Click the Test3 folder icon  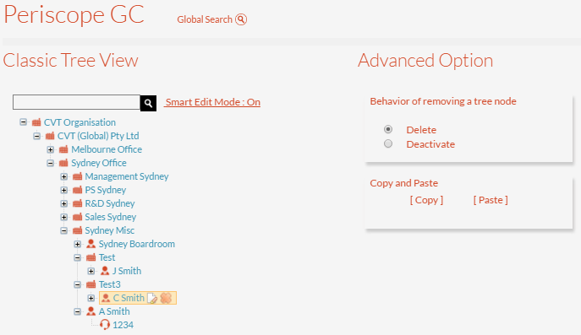(x=90, y=284)
